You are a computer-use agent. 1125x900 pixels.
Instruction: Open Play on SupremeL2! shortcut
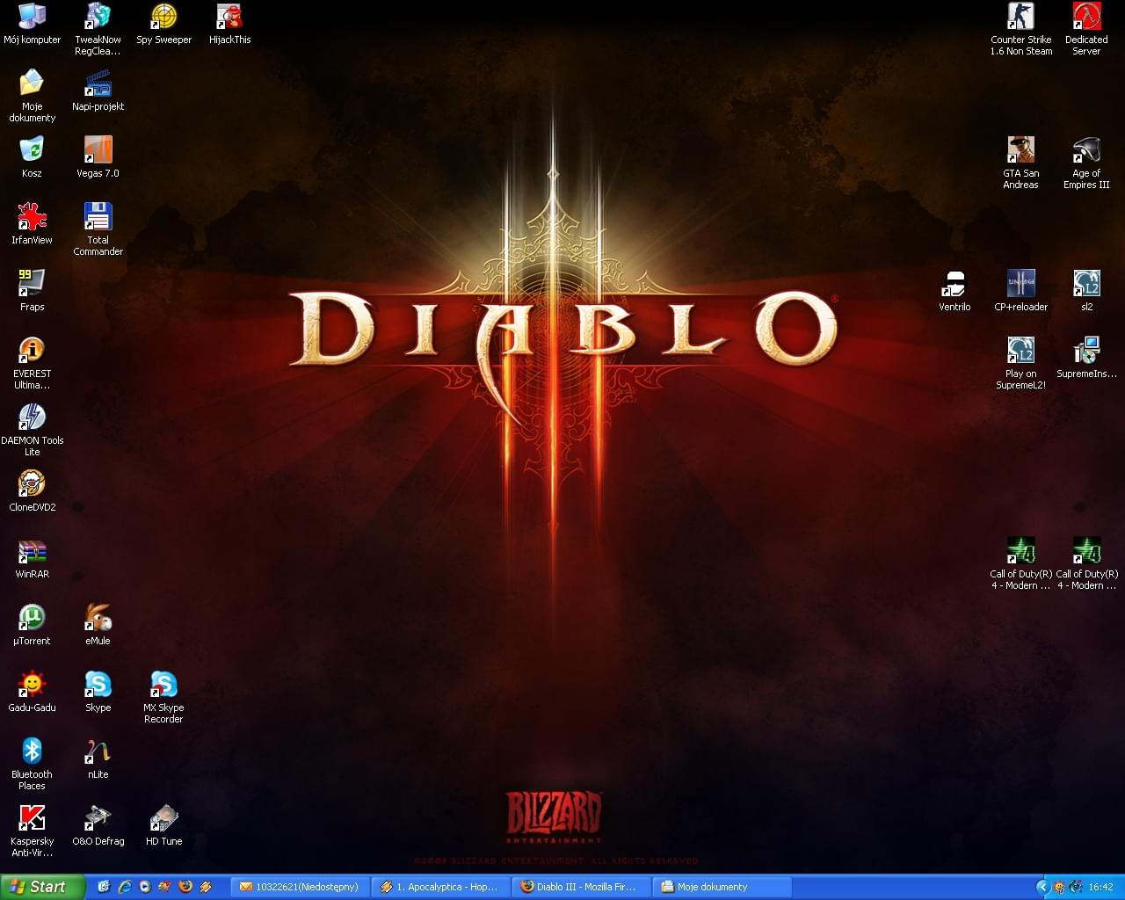[x=1020, y=363]
